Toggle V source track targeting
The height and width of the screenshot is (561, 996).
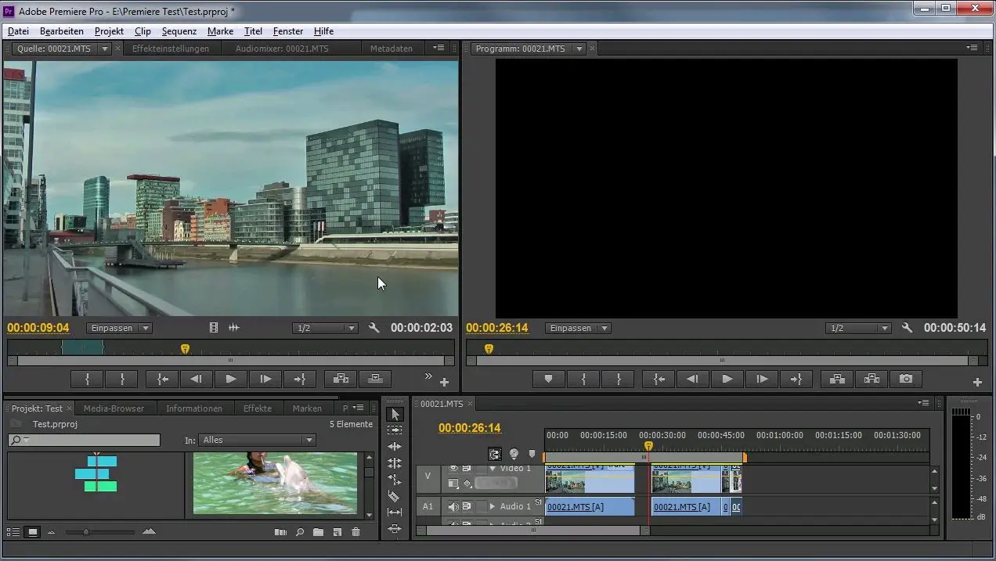click(428, 475)
